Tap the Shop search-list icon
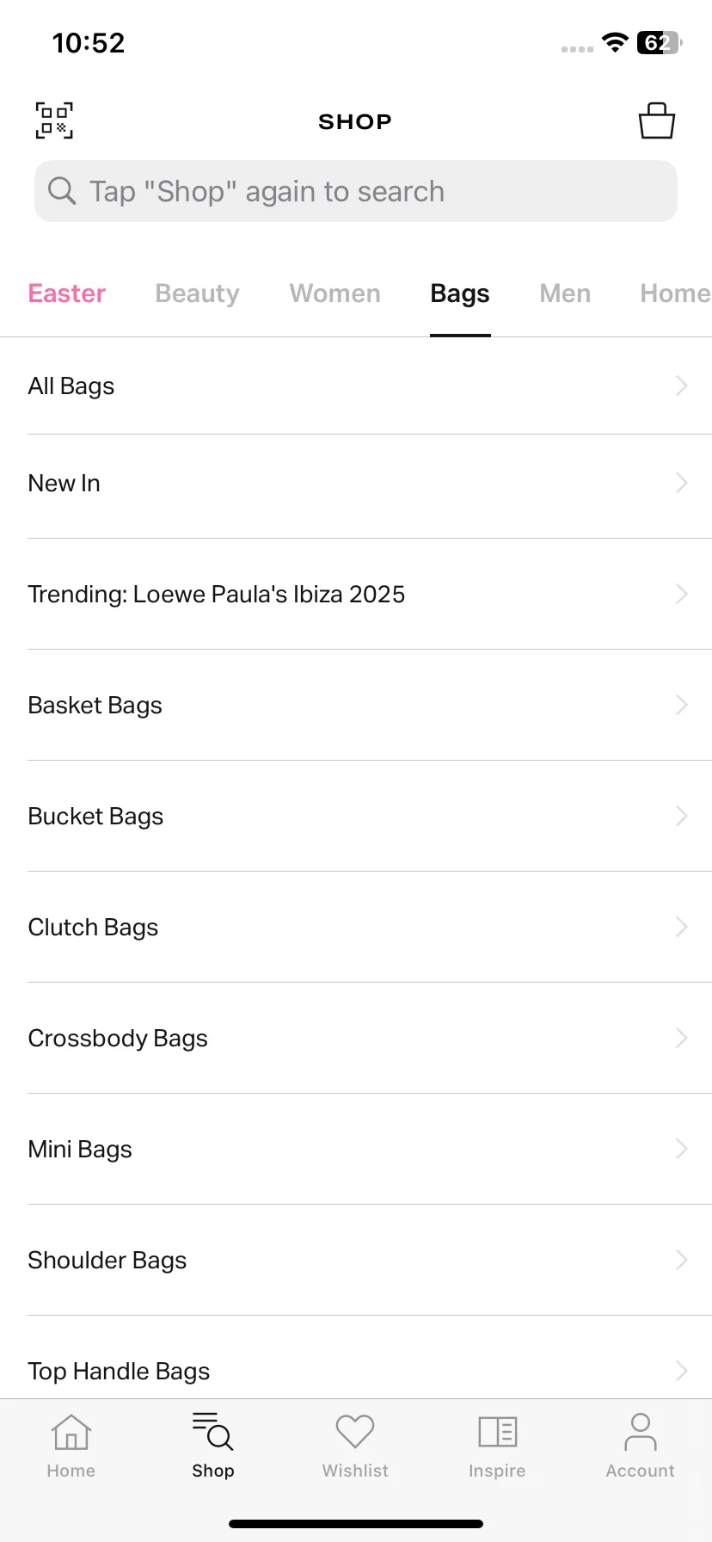The height and width of the screenshot is (1542, 712). point(213,1431)
